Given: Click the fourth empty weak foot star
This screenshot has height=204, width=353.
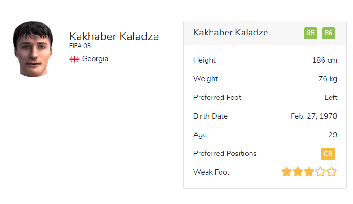Looking at the screenshot, I should (x=320, y=172).
